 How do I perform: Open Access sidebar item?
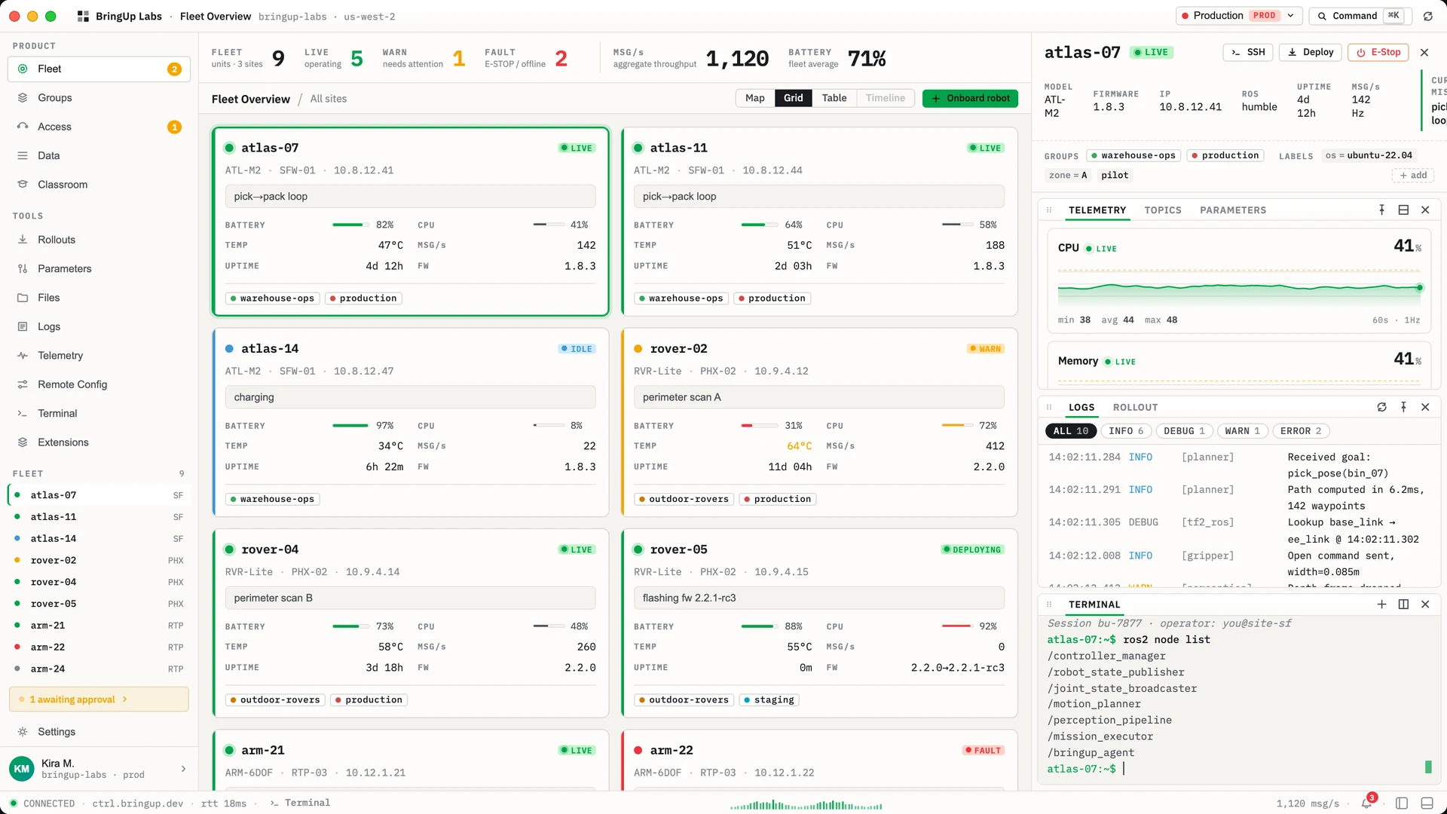pos(99,127)
